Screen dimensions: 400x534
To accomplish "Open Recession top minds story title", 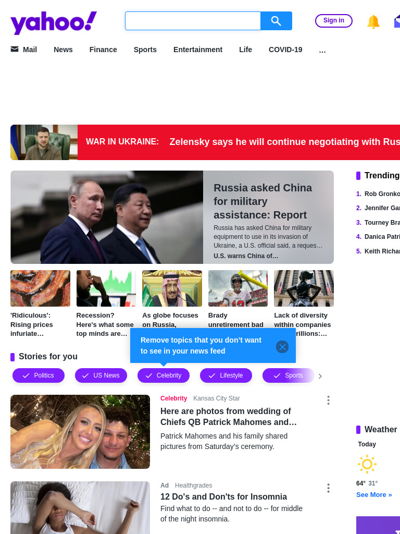I will pyautogui.click(x=105, y=324).
